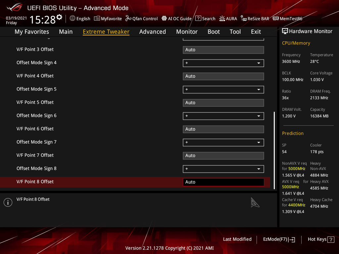
Task: Click the Hardware Monitor display icon
Action: (285, 31)
